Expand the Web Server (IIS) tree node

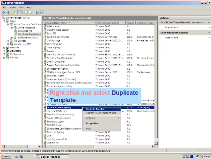(8, 44)
